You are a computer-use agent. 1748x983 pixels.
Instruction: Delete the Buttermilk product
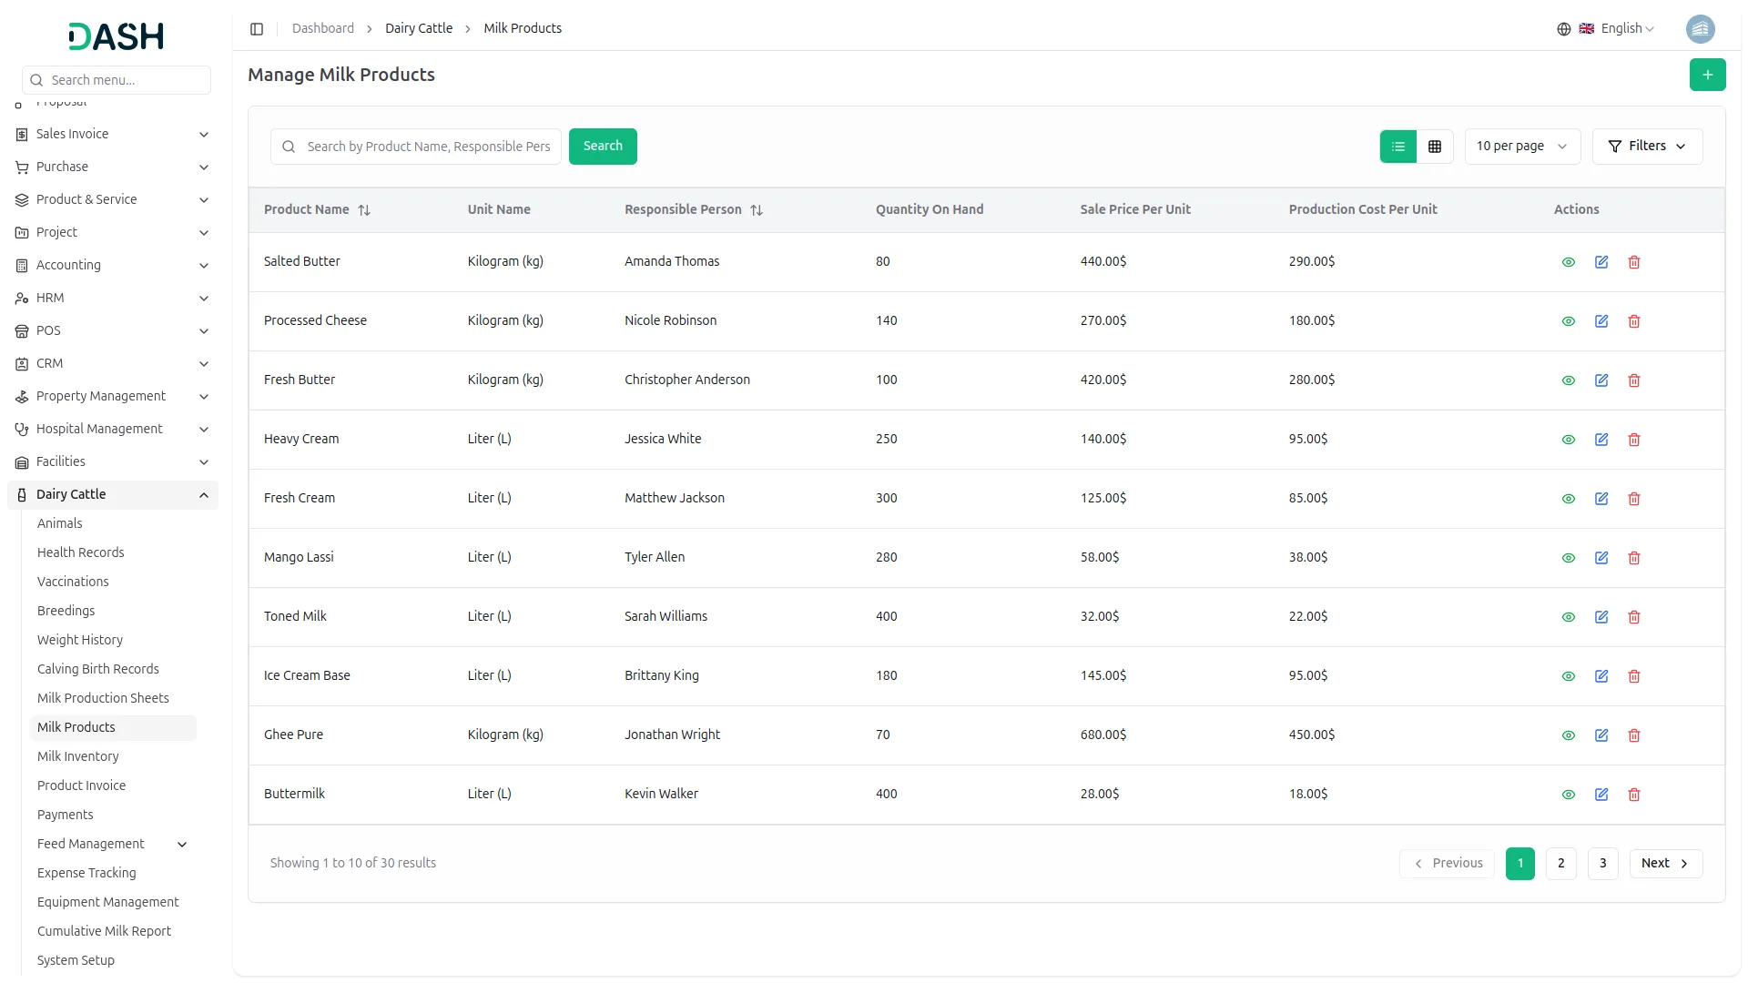pyautogui.click(x=1634, y=795)
